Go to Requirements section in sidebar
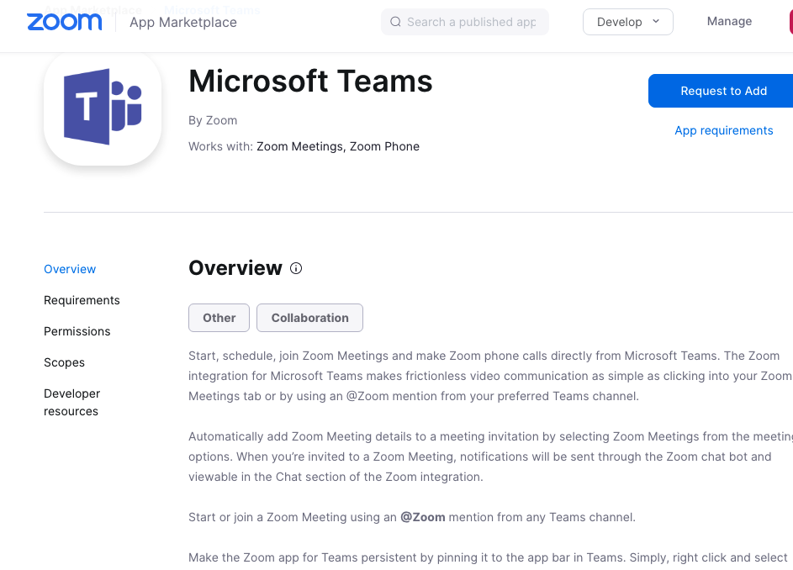793x570 pixels. coord(82,300)
